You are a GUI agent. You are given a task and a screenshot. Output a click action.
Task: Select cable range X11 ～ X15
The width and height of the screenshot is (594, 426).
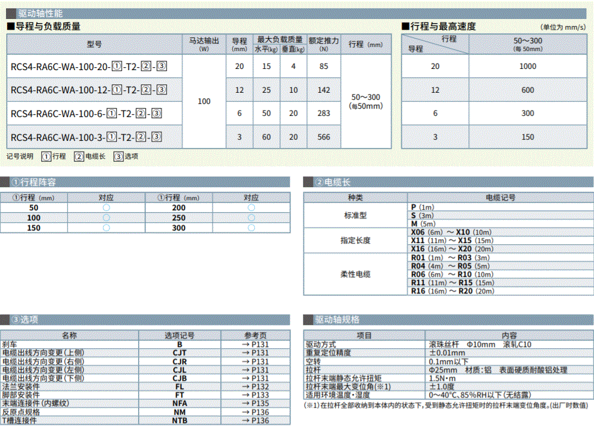pos(452,241)
